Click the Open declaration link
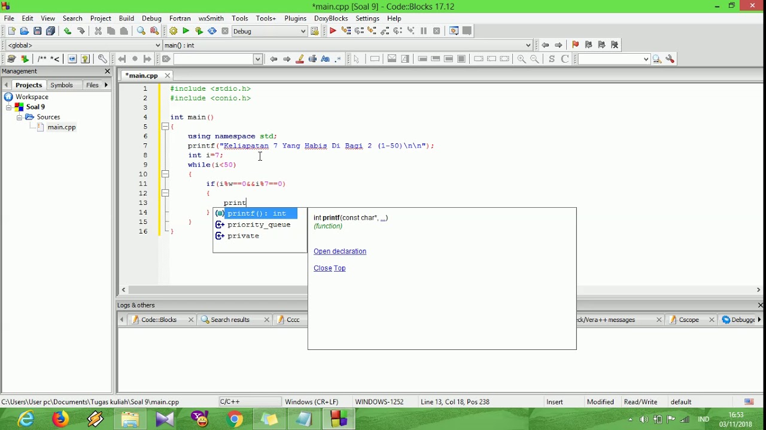The image size is (766, 430). (340, 251)
